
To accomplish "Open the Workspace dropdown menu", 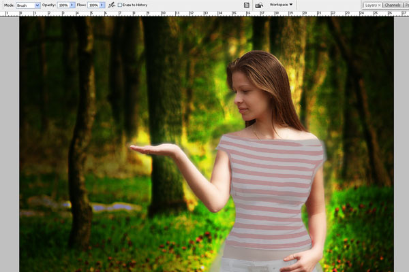I will click(281, 5).
